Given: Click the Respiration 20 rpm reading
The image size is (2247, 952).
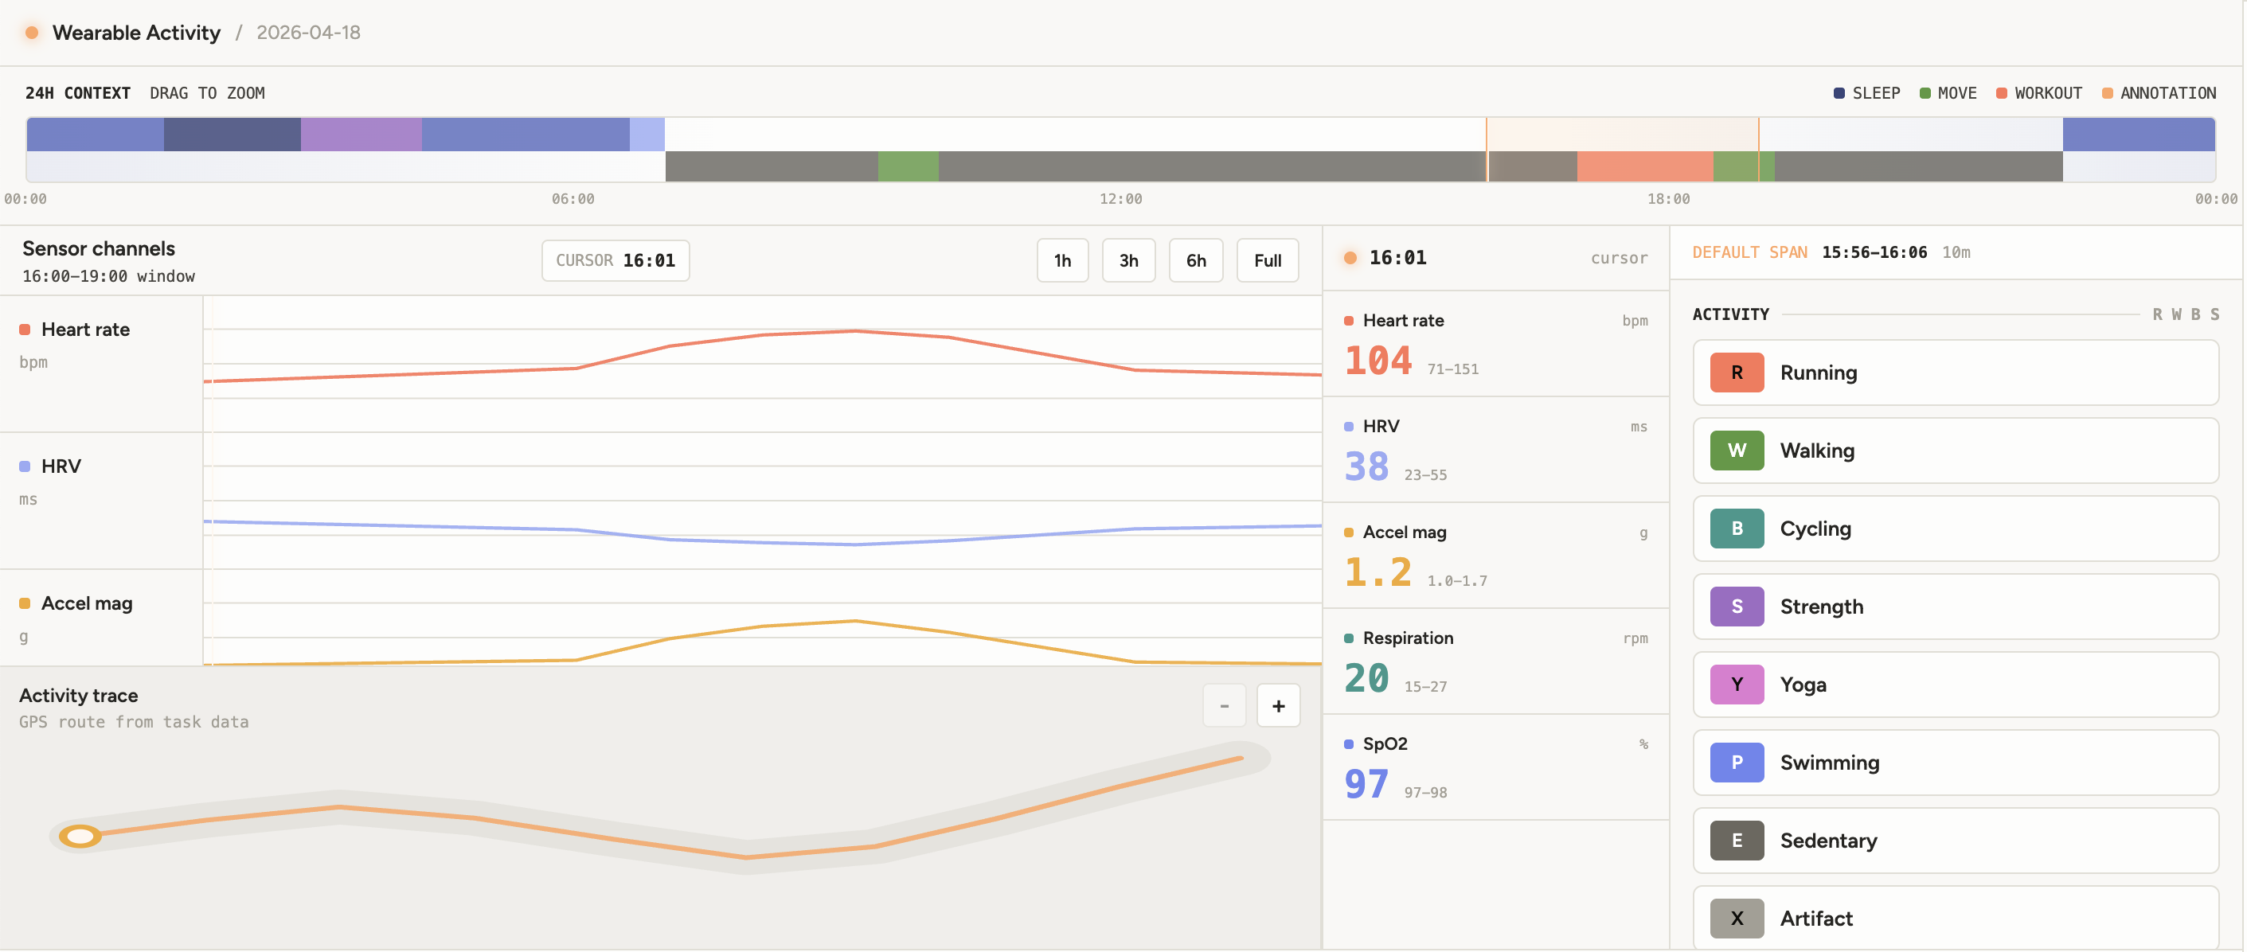Looking at the screenshot, I should point(1495,661).
